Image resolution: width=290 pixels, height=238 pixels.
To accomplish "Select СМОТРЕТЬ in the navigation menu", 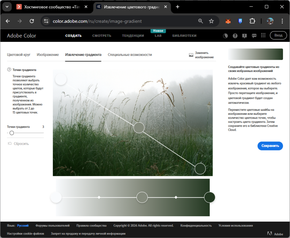I will (101, 35).
